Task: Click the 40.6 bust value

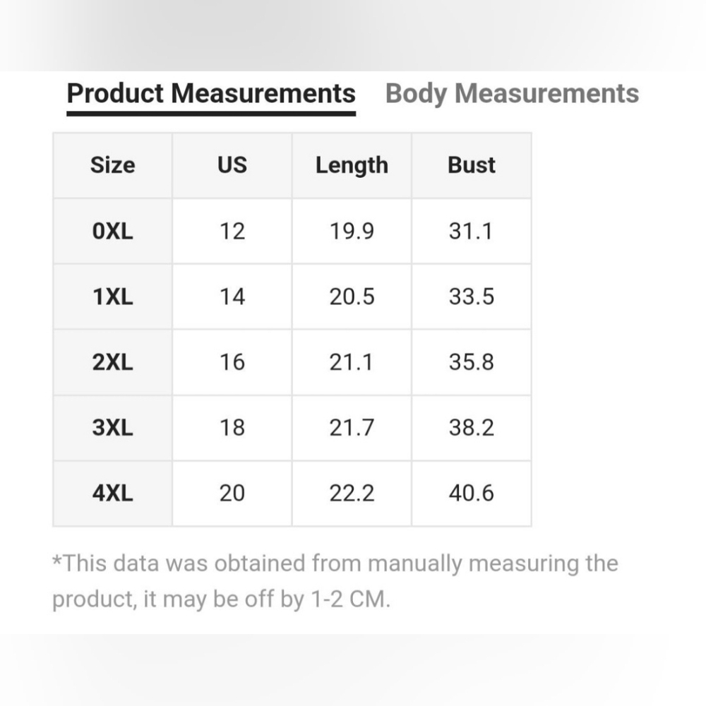Action: coord(471,493)
